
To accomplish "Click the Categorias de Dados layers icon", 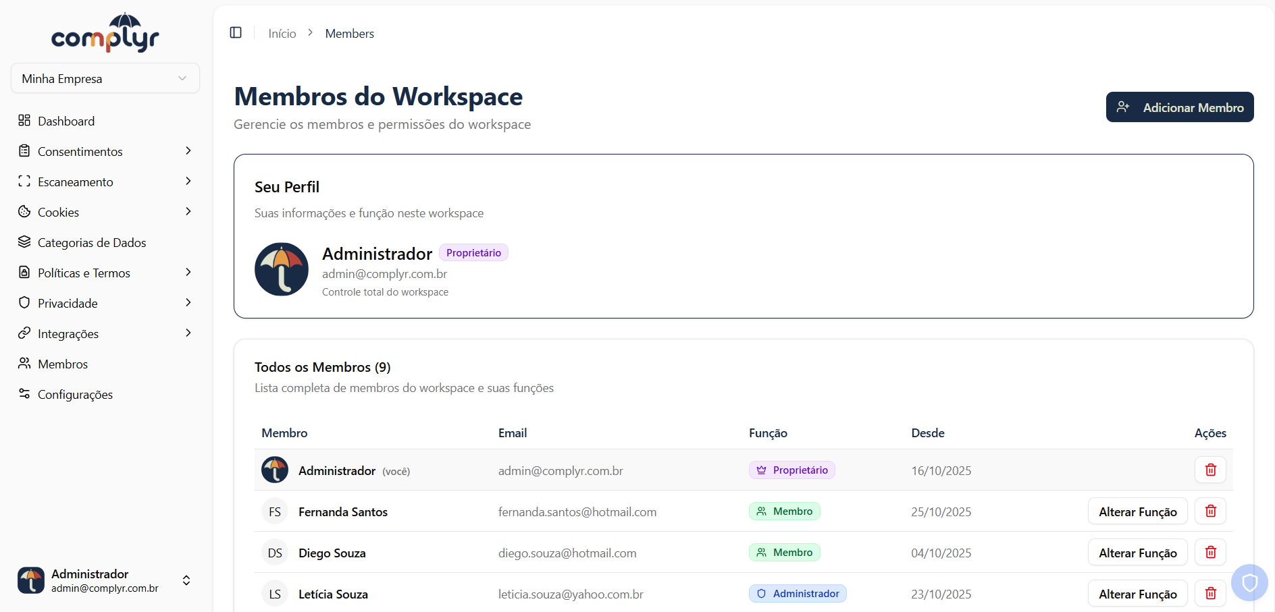I will point(24,242).
